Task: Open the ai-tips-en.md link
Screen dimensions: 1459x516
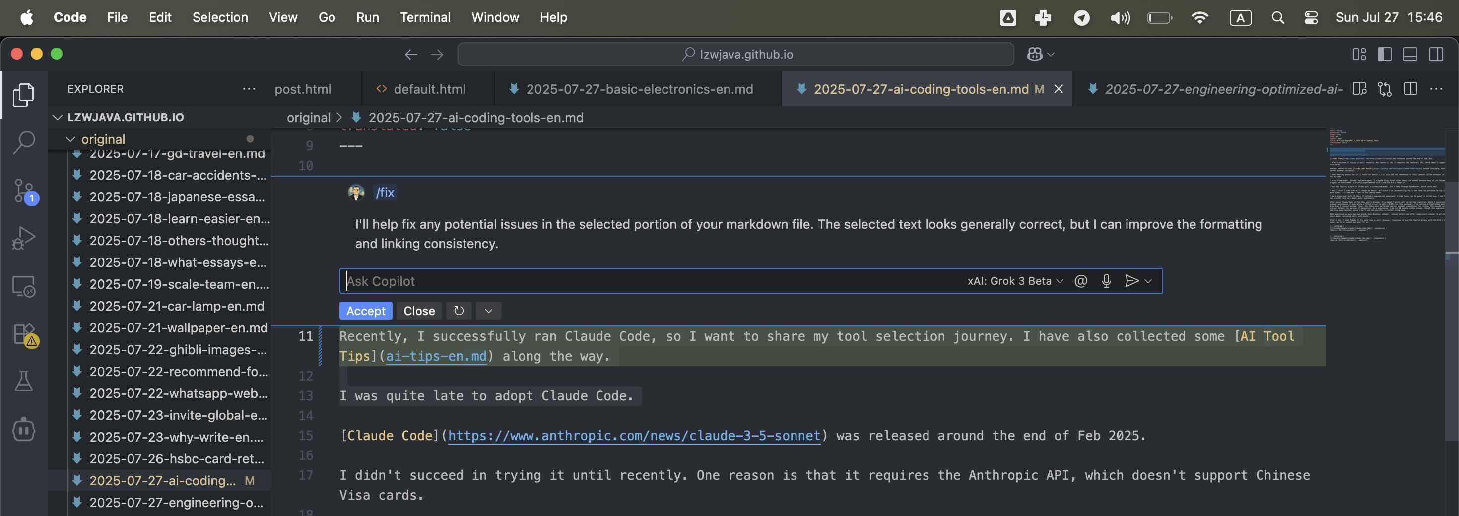Action: coord(436,356)
